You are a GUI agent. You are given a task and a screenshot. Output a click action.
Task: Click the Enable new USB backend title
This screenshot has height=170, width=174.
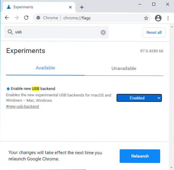(33, 89)
